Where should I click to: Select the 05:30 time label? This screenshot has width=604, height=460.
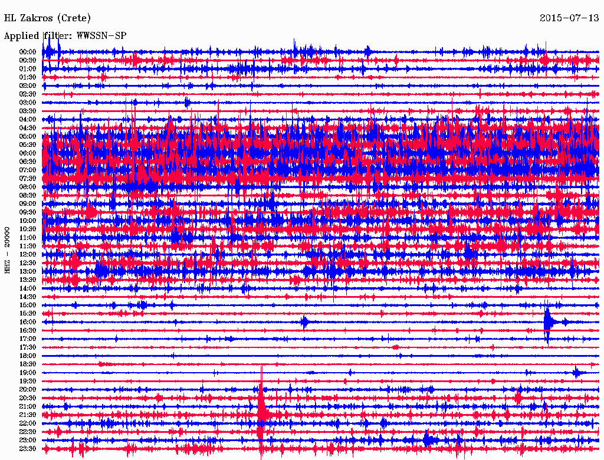click(28, 144)
